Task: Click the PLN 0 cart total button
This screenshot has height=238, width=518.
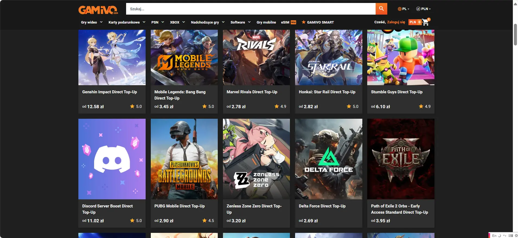Action: coord(415,22)
